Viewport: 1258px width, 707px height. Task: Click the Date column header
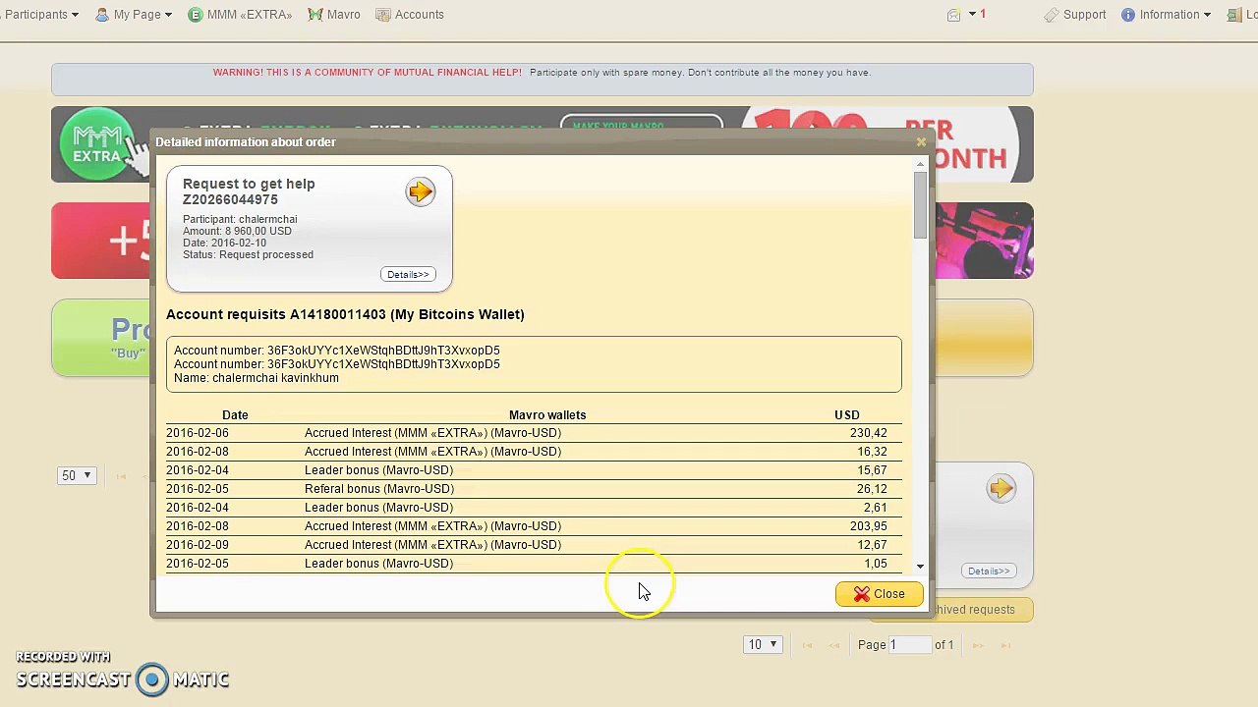[x=235, y=415]
